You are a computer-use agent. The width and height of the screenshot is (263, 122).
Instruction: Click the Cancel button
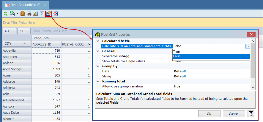click(234, 114)
